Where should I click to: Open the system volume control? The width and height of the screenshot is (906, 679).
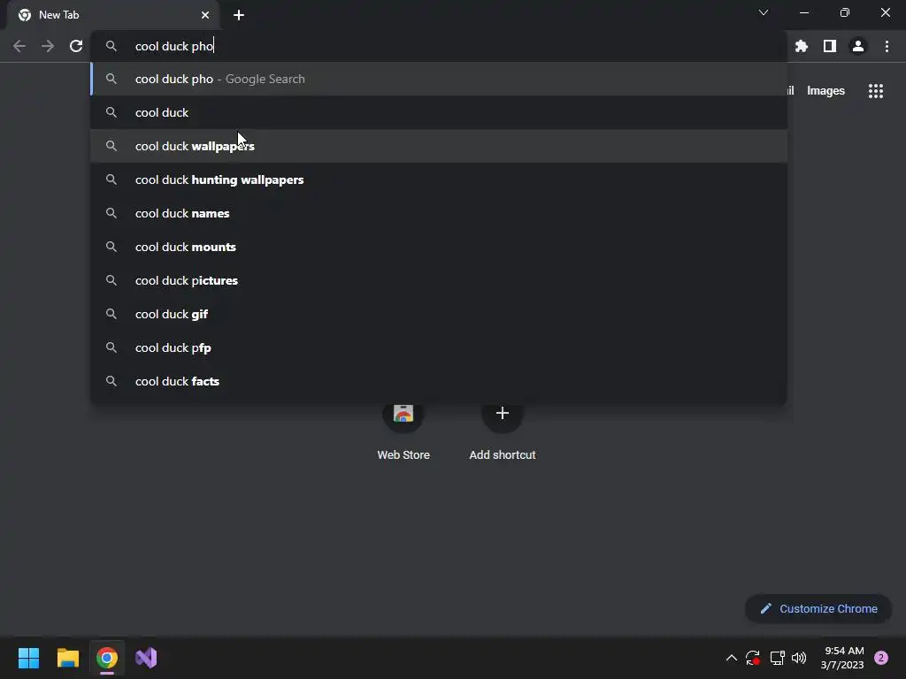pyautogui.click(x=799, y=658)
